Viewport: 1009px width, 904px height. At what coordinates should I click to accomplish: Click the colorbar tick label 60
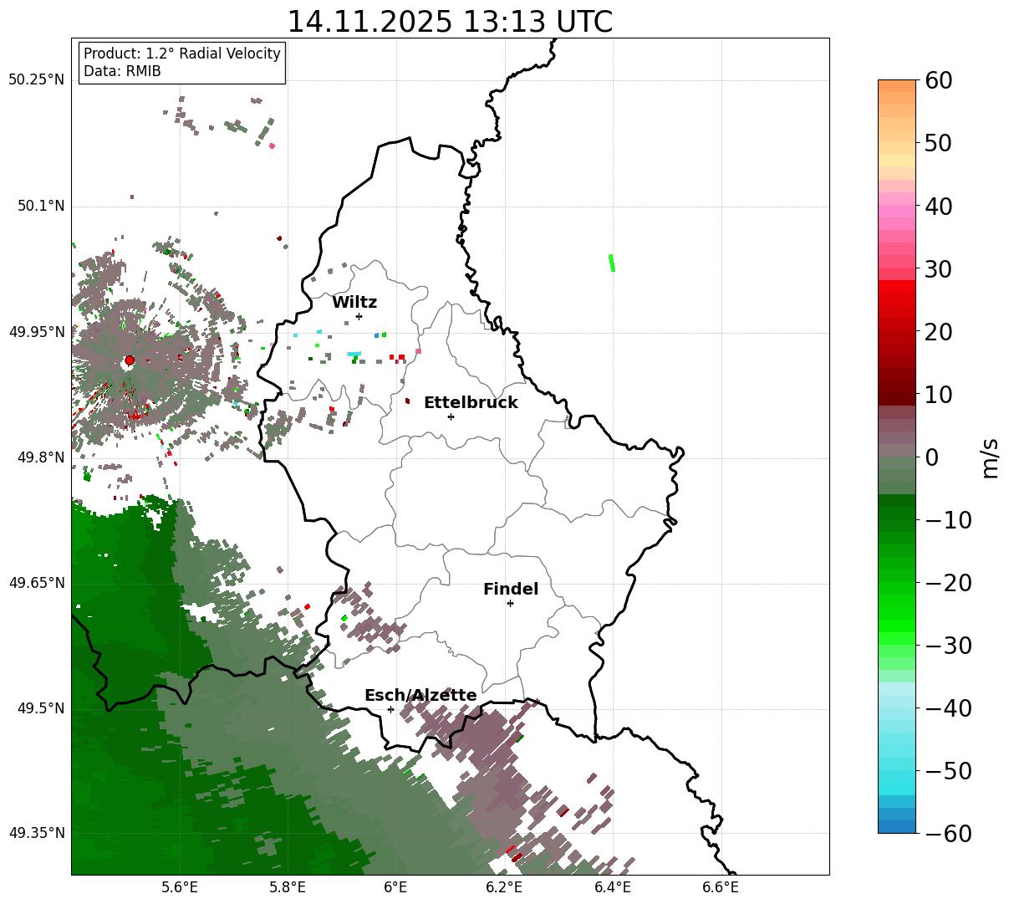(x=938, y=80)
